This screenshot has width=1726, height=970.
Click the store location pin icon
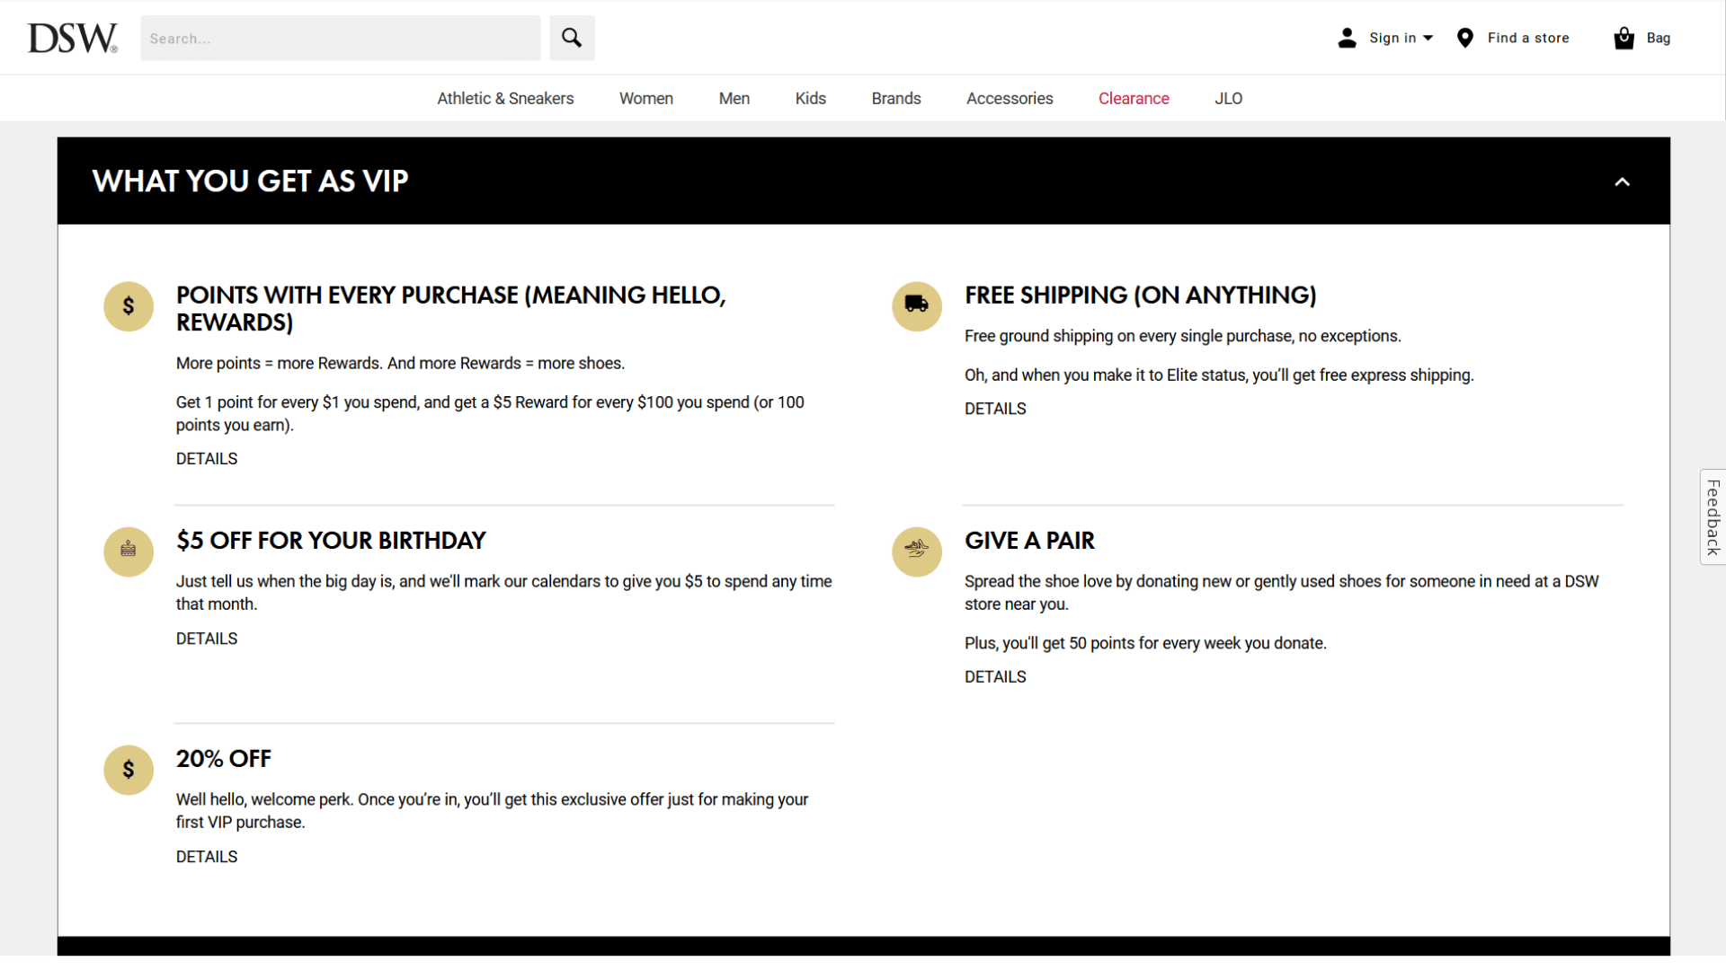[x=1464, y=38]
